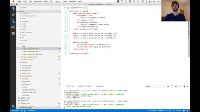This screenshot has width=200, height=112.
Task: Click the Bluetooth icon in menu bar
Action: coord(147,1)
